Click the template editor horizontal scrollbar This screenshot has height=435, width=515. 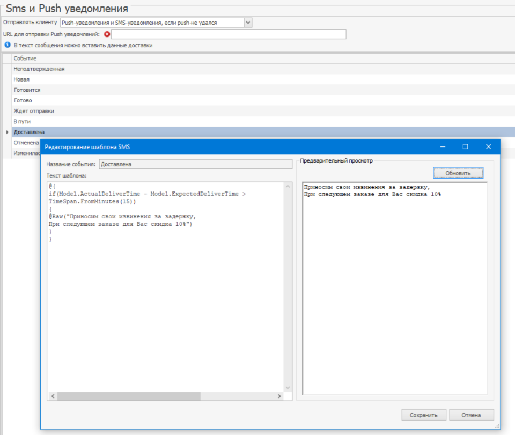coord(129,396)
